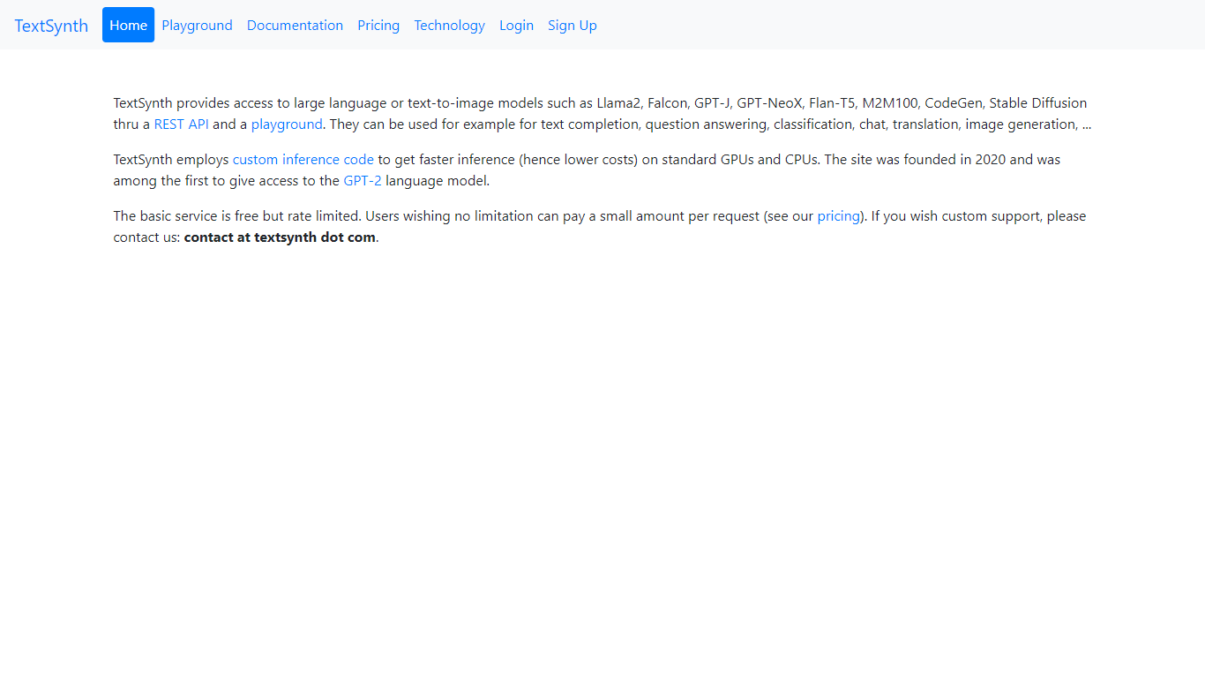Select the Home navigation tab
The height and width of the screenshot is (678, 1205).
(x=128, y=25)
